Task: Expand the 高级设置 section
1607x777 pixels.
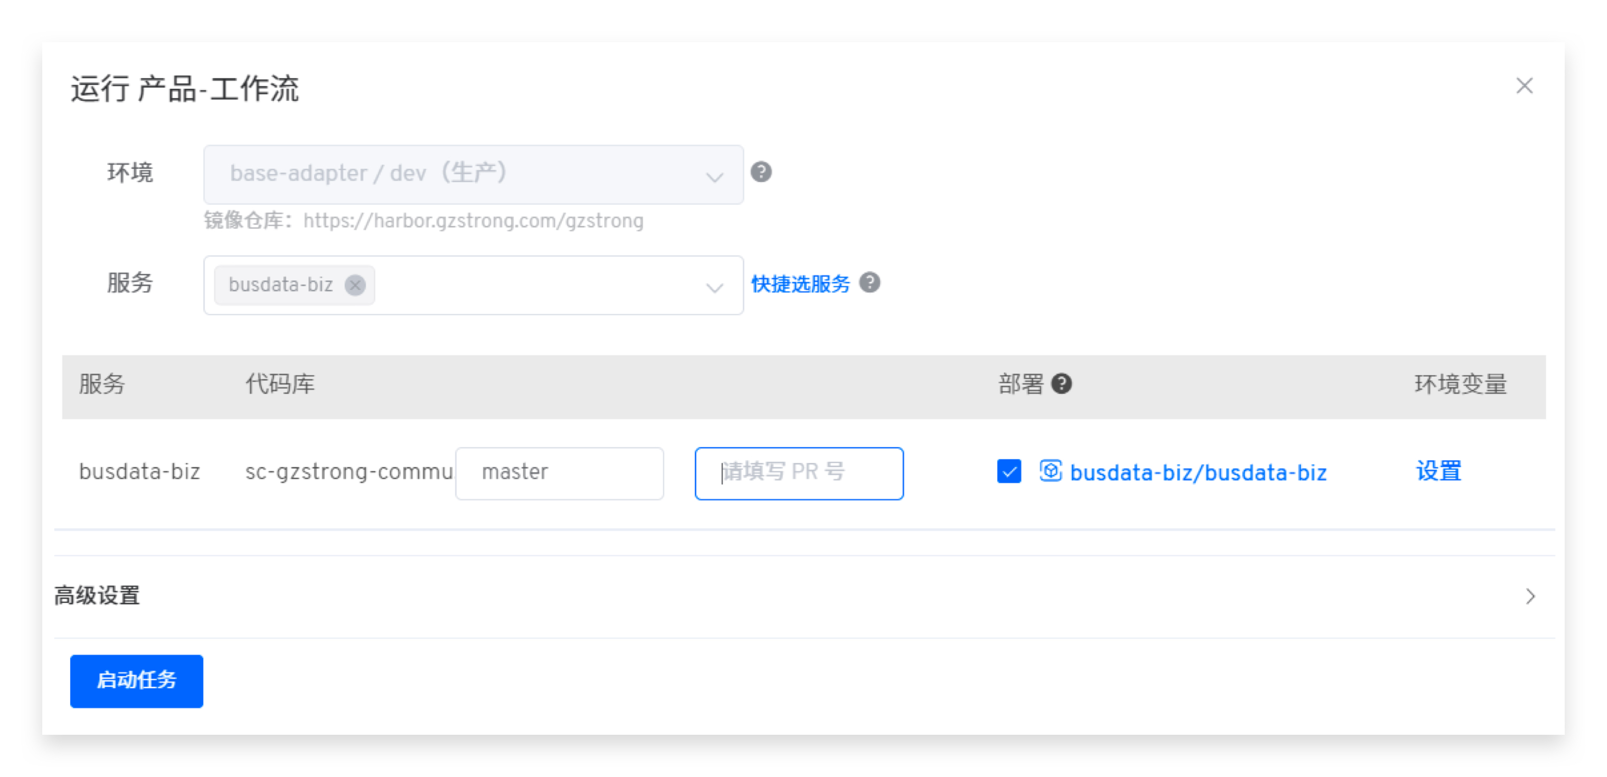Action: [x=97, y=595]
